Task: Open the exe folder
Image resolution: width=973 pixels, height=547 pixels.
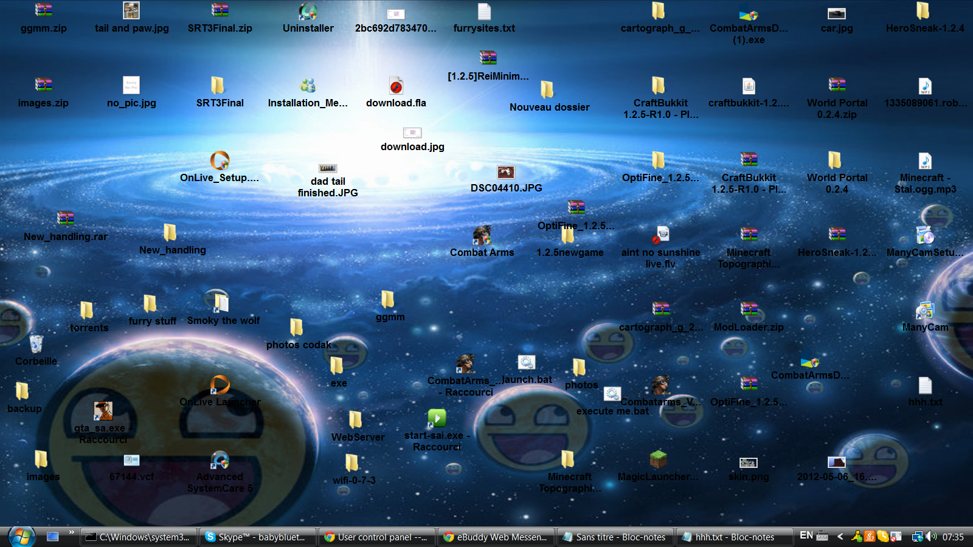Action: point(336,365)
